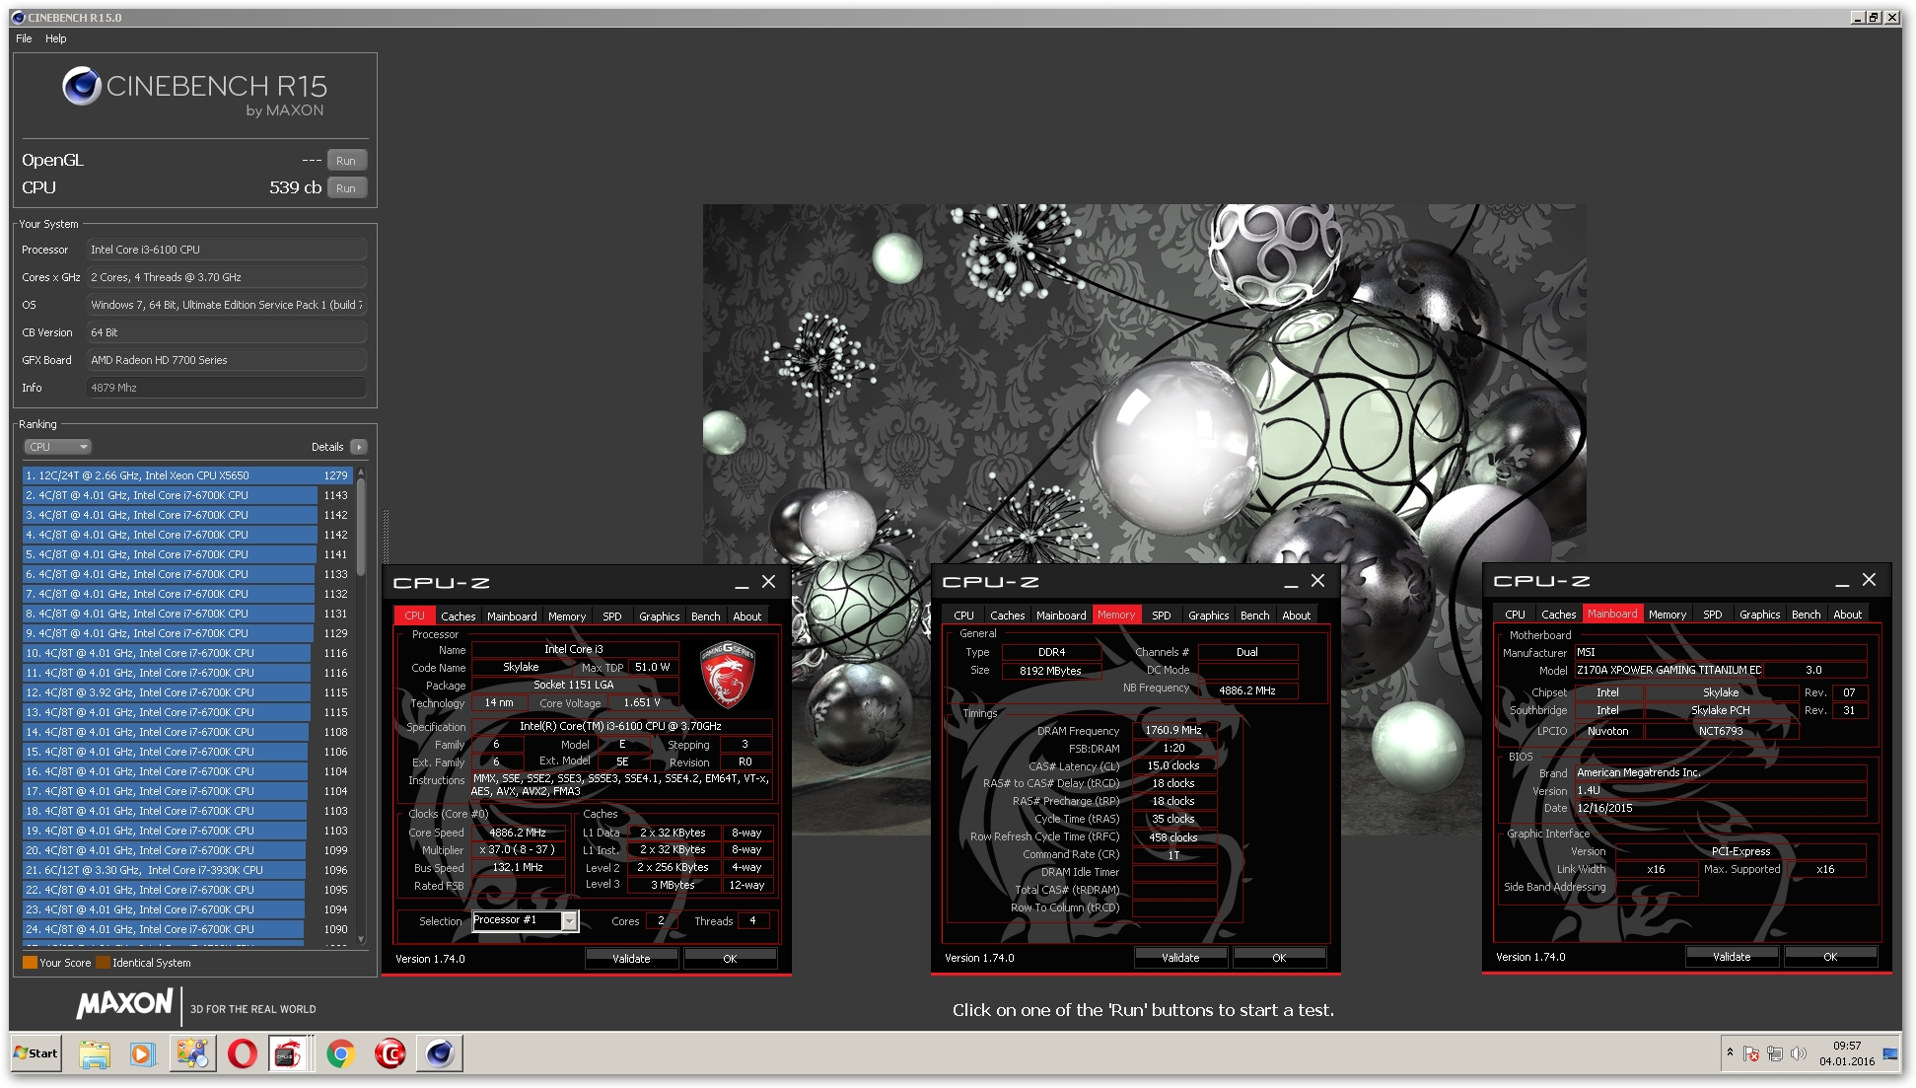Run the OpenGL benchmark
The image size is (1916, 1088).
click(346, 161)
